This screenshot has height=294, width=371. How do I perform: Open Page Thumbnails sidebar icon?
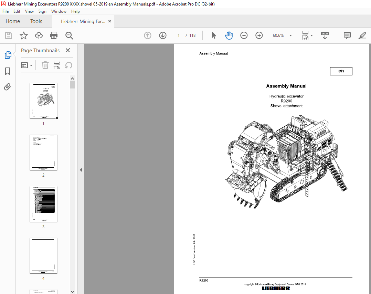click(x=8, y=55)
